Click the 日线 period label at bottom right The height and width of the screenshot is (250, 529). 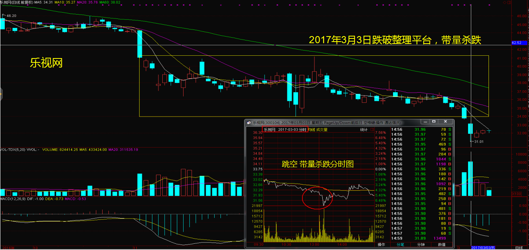[x=519, y=248]
